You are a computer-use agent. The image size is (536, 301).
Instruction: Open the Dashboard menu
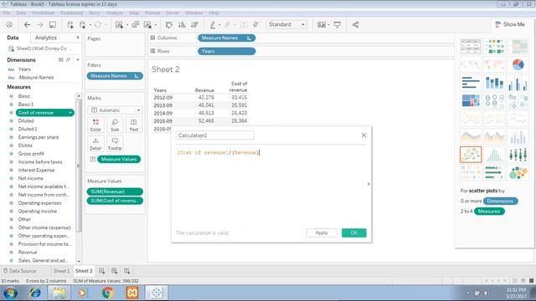click(71, 13)
